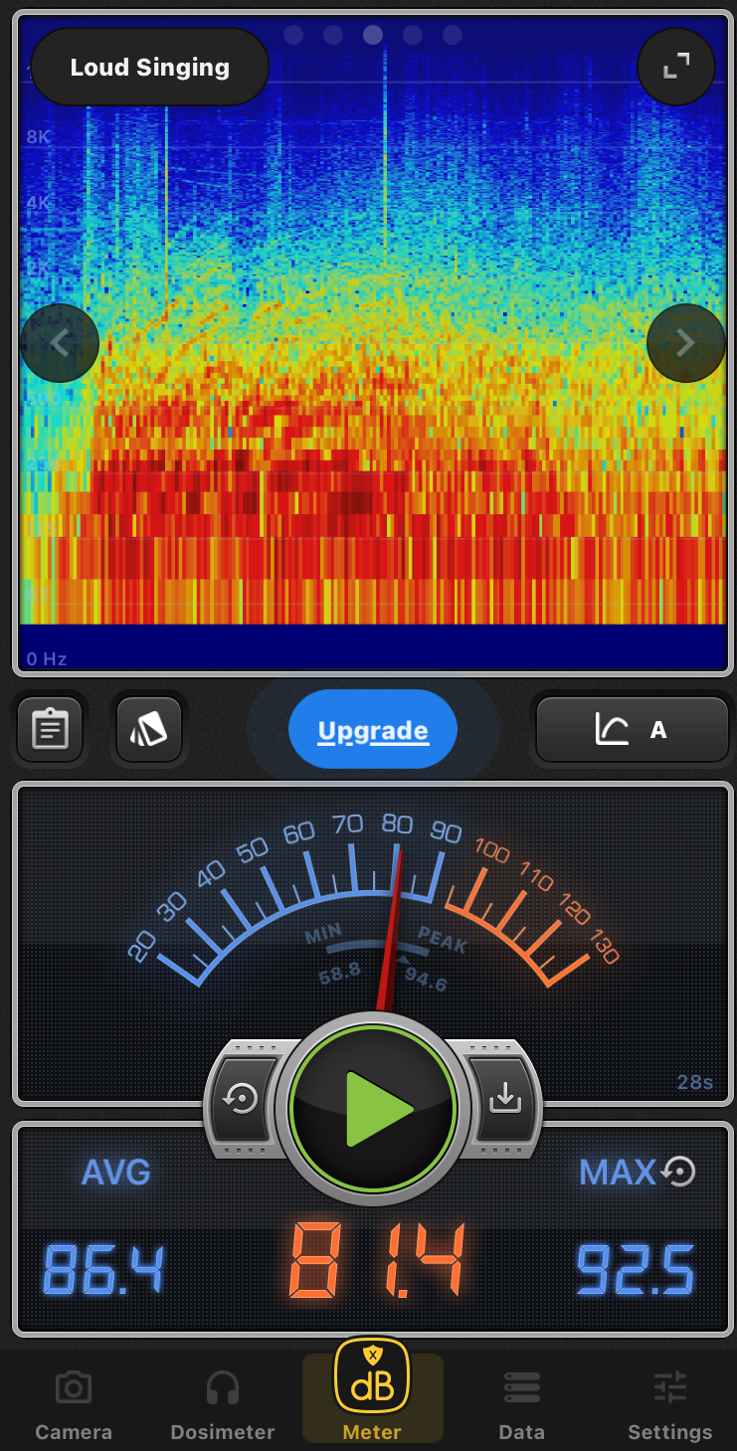The width and height of the screenshot is (737, 1451).
Task: Tap the Loud Singing label button
Action: (x=150, y=68)
